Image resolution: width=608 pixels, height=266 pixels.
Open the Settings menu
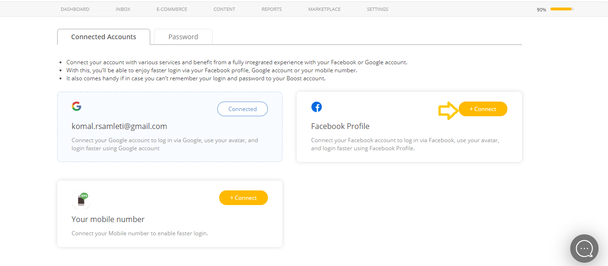(377, 9)
